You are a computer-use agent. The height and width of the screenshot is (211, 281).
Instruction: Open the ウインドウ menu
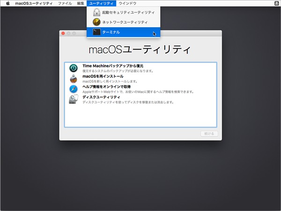point(127,3)
